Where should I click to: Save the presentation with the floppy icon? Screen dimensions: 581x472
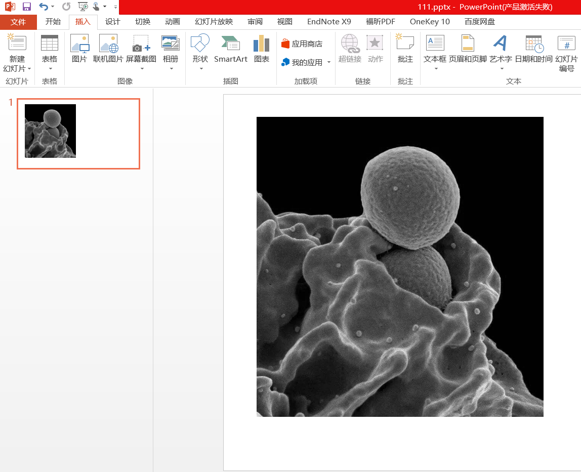pyautogui.click(x=27, y=7)
